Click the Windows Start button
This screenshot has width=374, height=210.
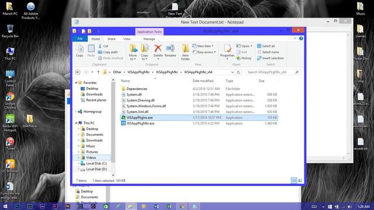5,206
